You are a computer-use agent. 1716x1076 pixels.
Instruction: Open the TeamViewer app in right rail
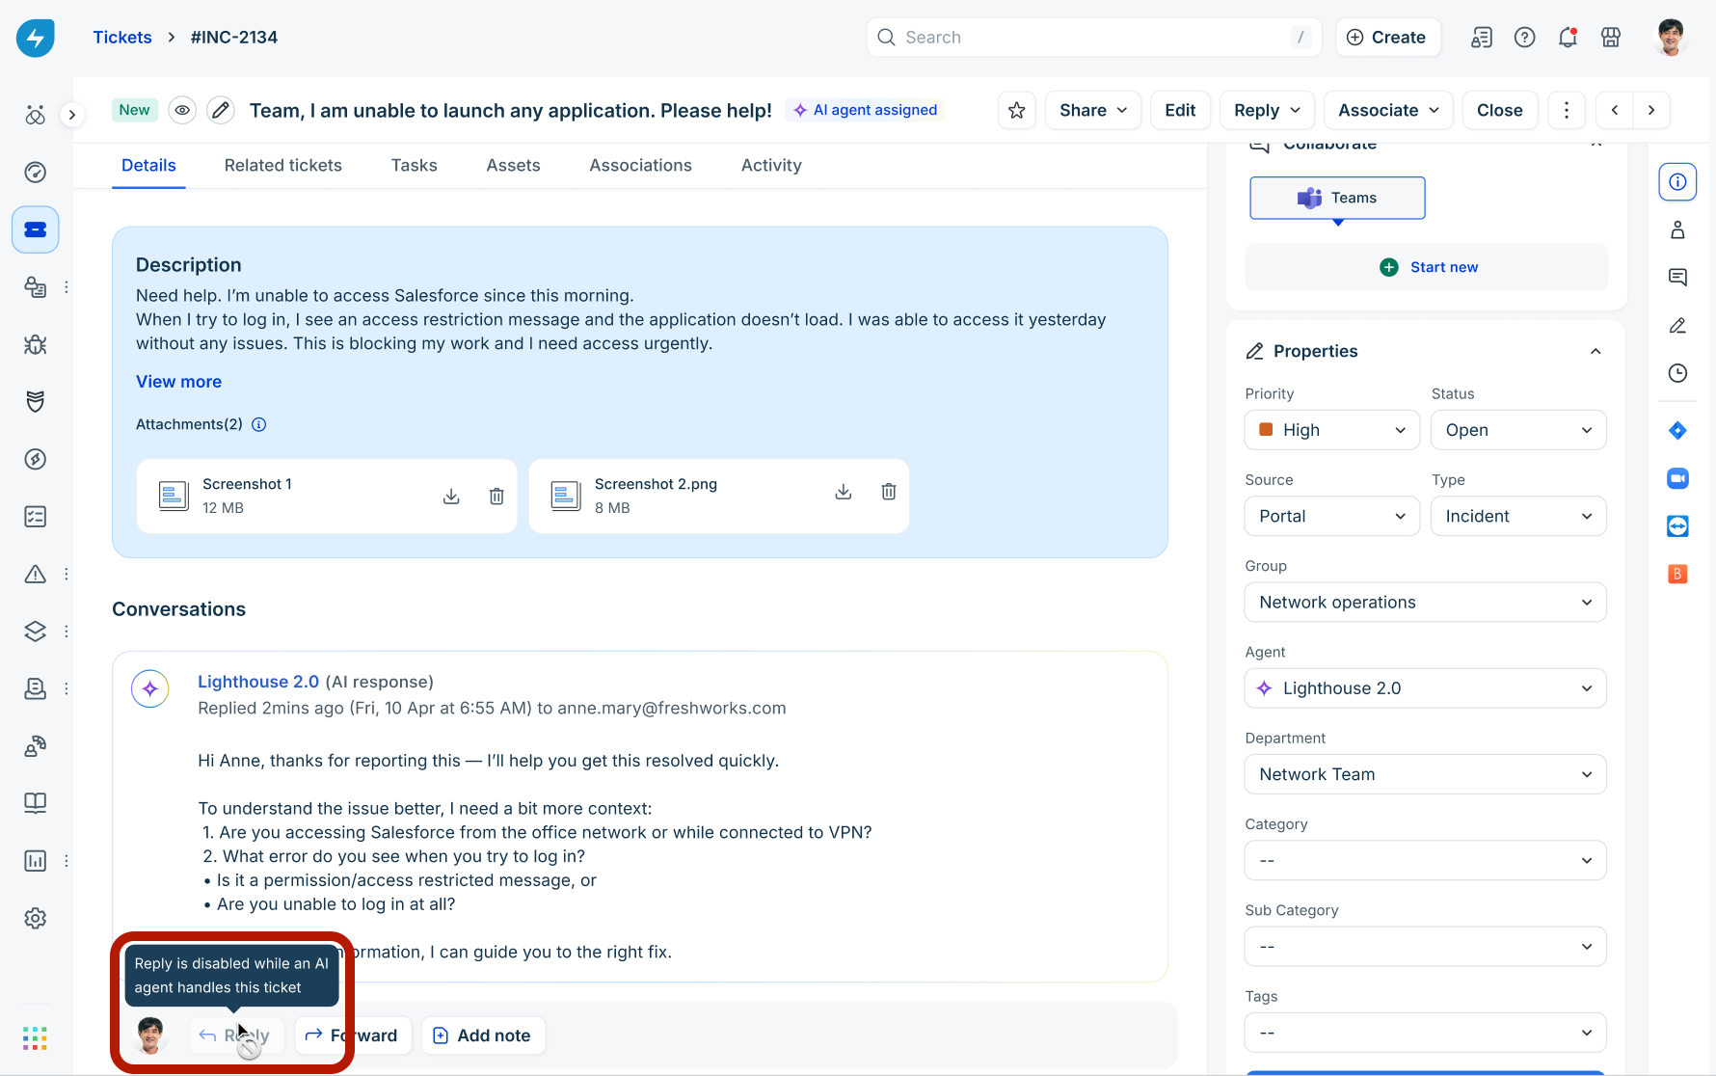pos(1678,526)
